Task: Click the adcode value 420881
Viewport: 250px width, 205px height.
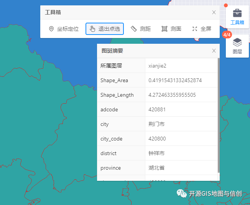Action: (x=157, y=109)
